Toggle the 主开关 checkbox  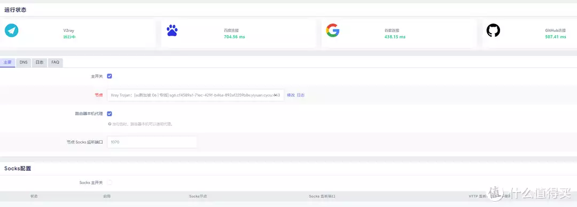(110, 76)
